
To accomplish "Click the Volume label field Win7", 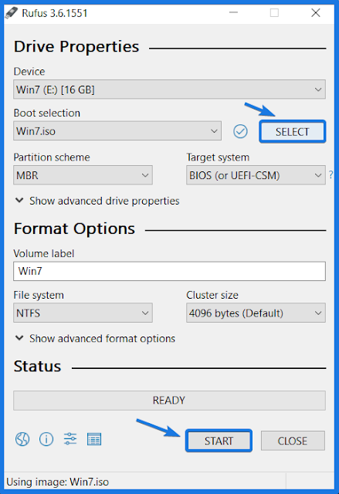I will click(x=170, y=271).
